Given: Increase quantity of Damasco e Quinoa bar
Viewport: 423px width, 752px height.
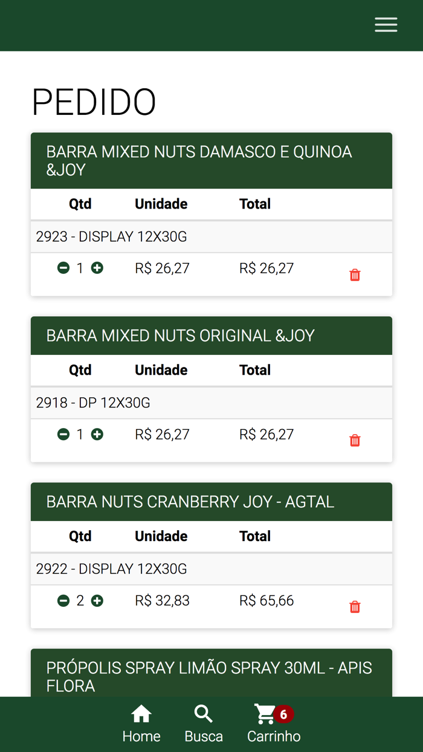Looking at the screenshot, I should pyautogui.click(x=97, y=268).
